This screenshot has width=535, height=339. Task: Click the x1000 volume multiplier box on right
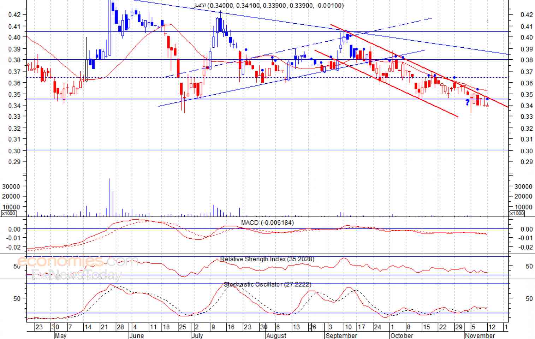pos(517,213)
